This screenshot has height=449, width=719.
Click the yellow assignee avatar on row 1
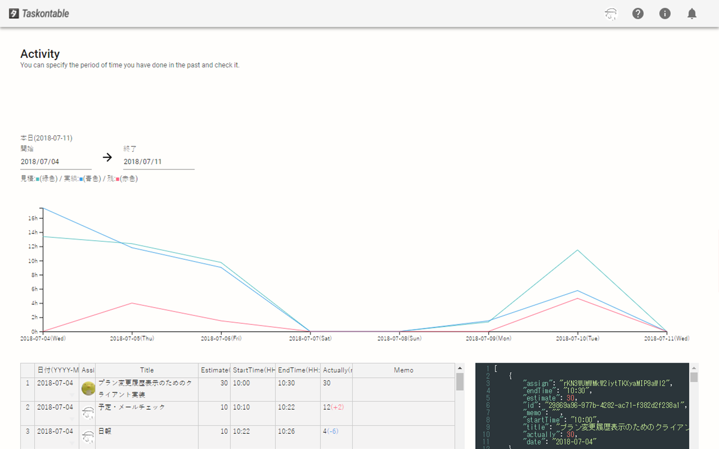[88, 388]
